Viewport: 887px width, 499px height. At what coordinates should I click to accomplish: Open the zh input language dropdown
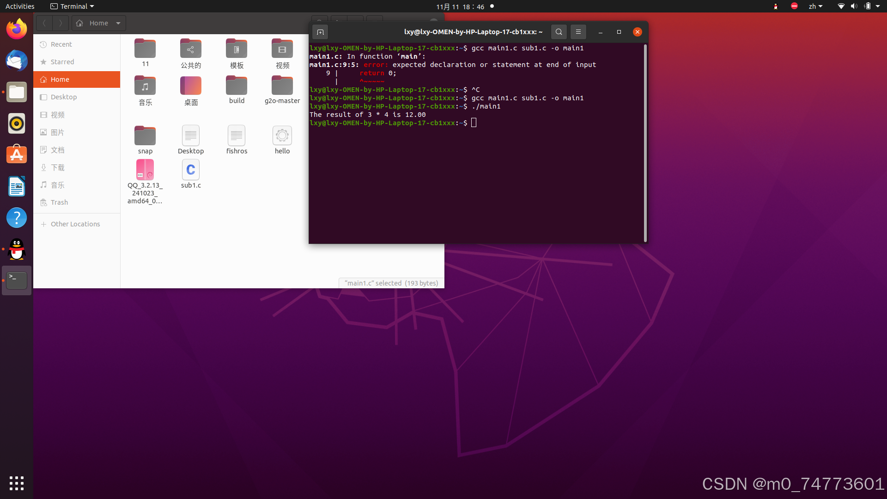click(x=815, y=6)
